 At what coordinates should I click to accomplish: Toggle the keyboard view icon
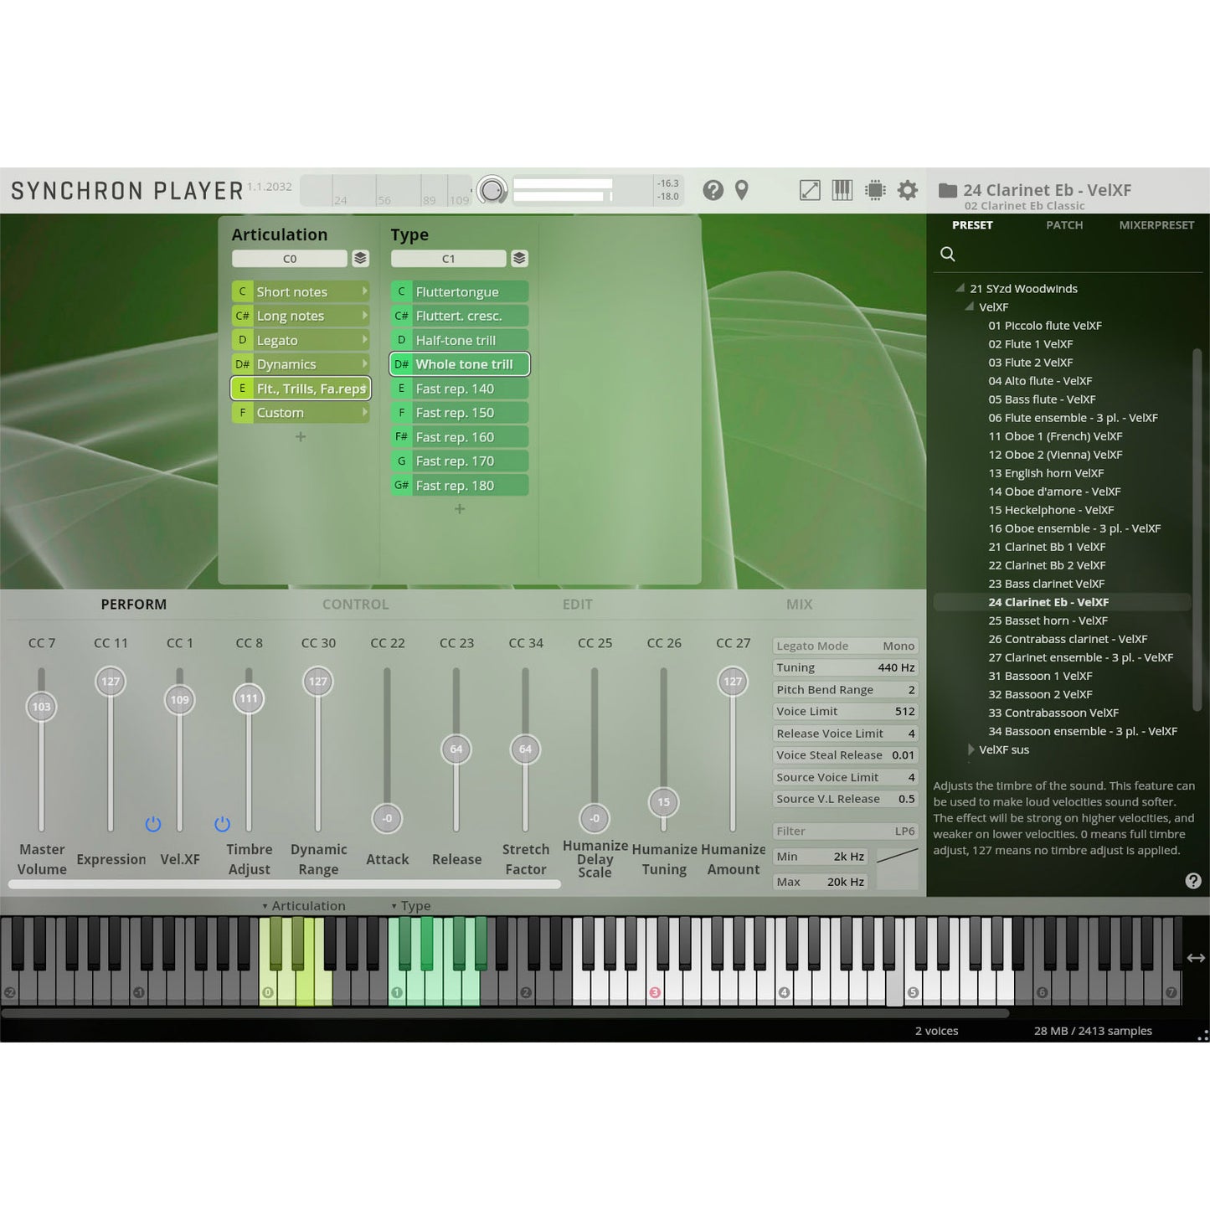pyautogui.click(x=842, y=190)
